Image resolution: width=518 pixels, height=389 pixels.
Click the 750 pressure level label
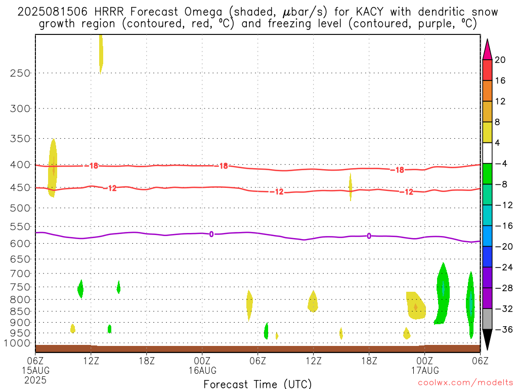(x=20, y=287)
